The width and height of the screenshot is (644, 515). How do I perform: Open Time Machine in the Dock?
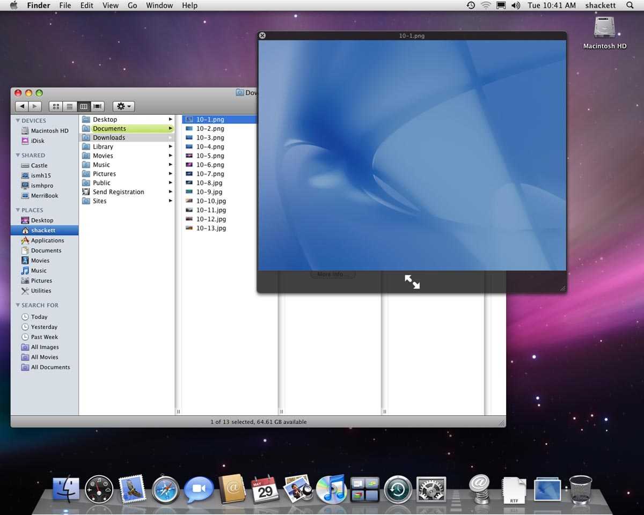[398, 489]
